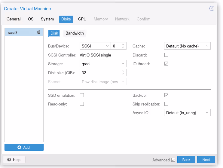Click the Add disk button
223x168 pixels.
24,147
